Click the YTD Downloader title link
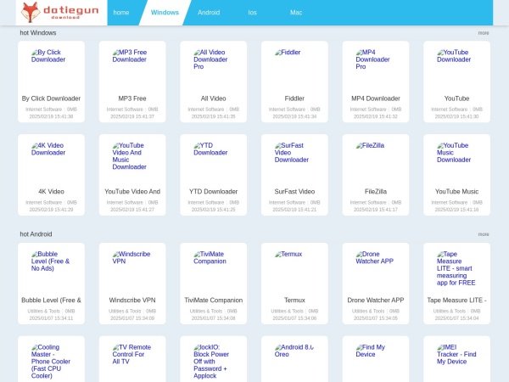Screen dimensions: 509x382 [213, 192]
